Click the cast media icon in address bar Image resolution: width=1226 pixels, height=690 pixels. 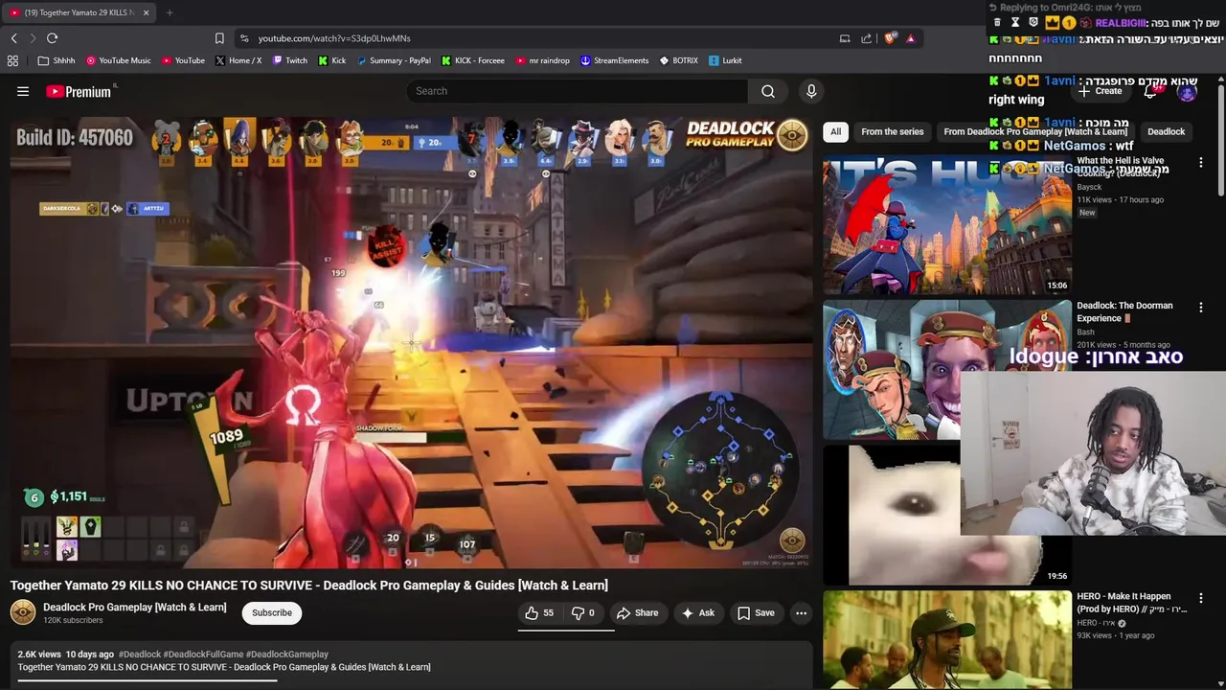(x=845, y=38)
